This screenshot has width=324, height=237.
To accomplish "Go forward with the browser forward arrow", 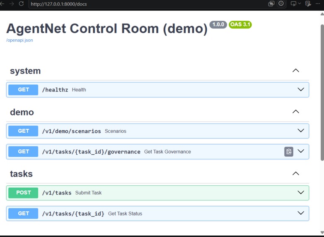I will [x=12, y=4].
